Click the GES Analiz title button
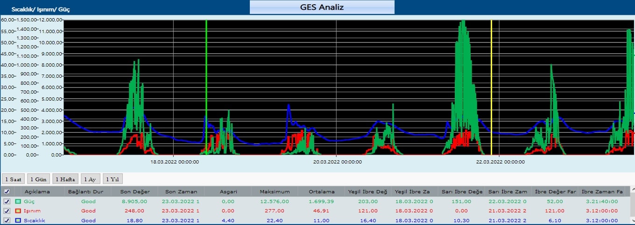The image size is (635, 225). tap(322, 7)
